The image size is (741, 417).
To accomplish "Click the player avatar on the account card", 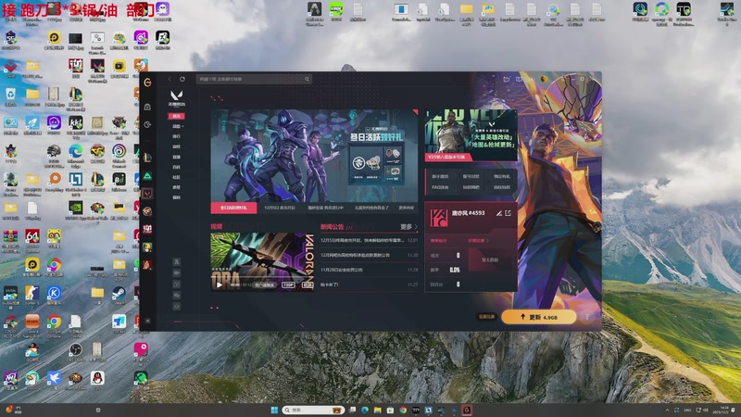I will coord(438,218).
